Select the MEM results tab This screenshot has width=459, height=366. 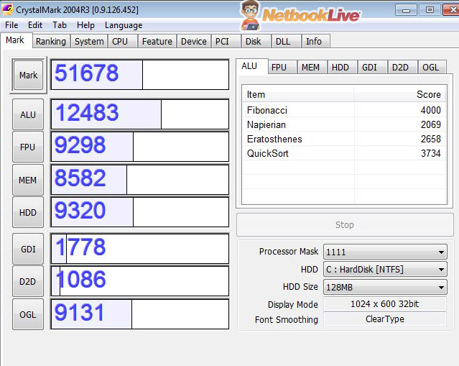click(x=312, y=68)
